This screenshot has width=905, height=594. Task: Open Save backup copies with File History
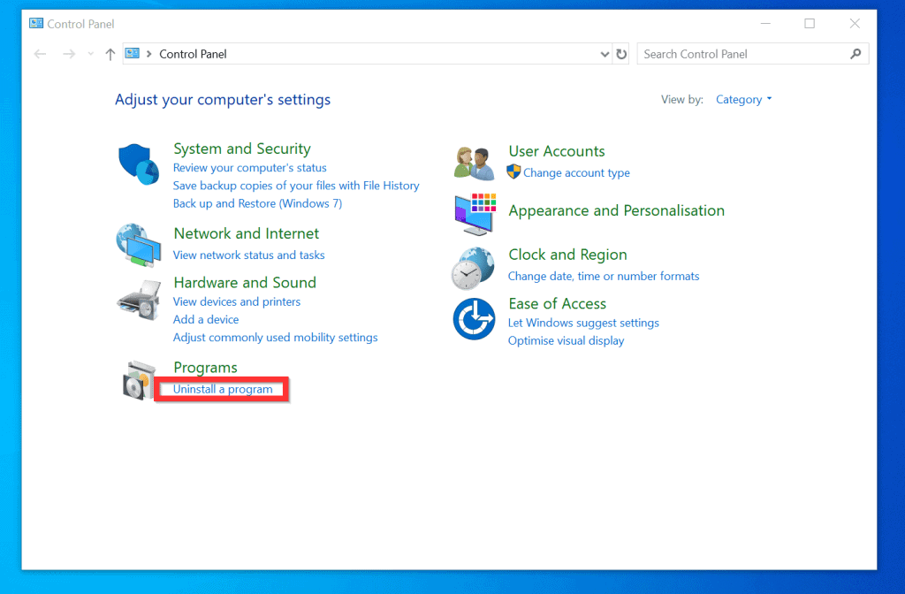pos(296,186)
